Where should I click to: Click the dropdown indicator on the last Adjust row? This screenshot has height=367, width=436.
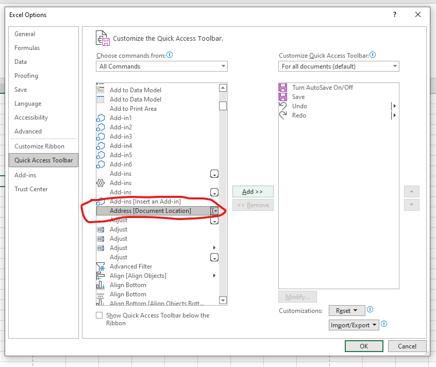(x=214, y=257)
